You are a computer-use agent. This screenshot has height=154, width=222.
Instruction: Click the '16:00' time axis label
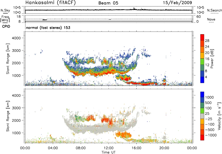pyautogui.click(x=136, y=148)
